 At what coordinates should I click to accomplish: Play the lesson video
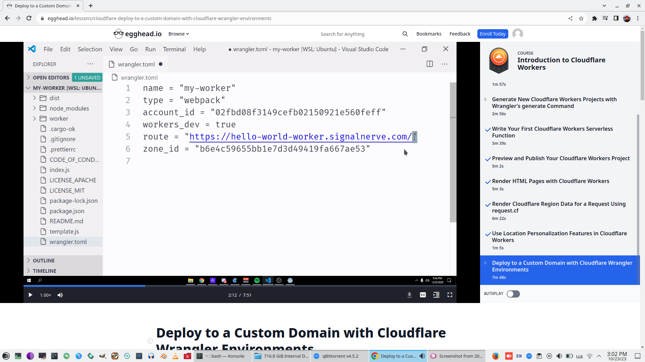(30, 295)
